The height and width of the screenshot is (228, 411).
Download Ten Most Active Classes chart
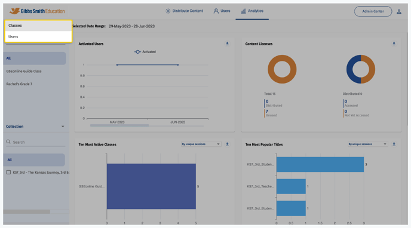[227, 144]
